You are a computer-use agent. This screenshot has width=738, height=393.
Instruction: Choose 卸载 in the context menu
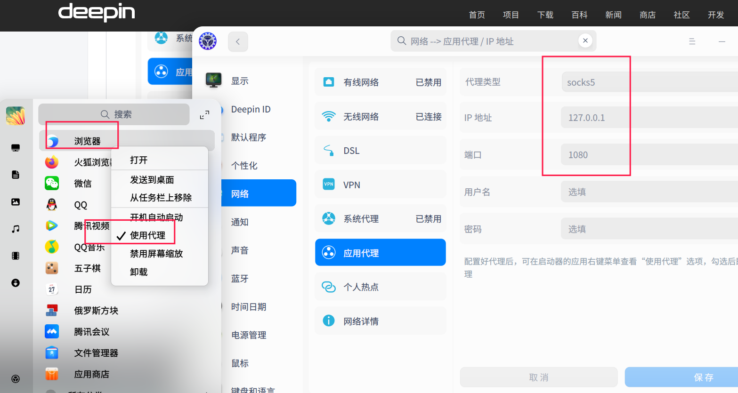coord(160,272)
